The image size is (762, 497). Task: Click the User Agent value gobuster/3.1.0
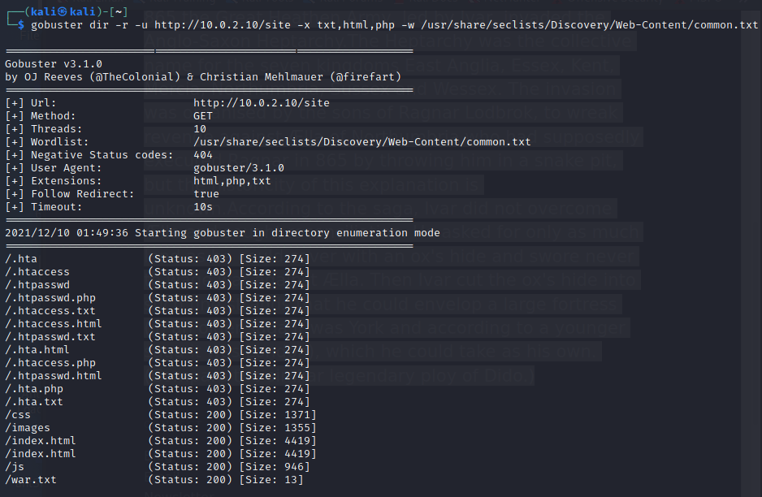[x=239, y=168]
